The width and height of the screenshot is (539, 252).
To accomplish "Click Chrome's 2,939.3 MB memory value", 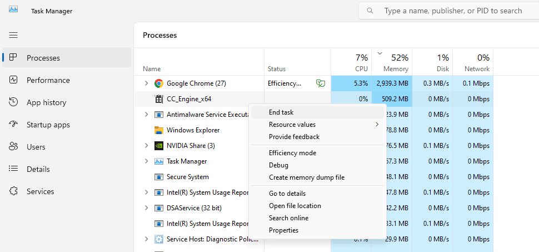I will click(x=392, y=83).
